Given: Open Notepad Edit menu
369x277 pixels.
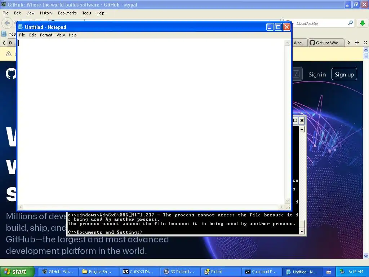Looking at the screenshot, I should (32, 35).
